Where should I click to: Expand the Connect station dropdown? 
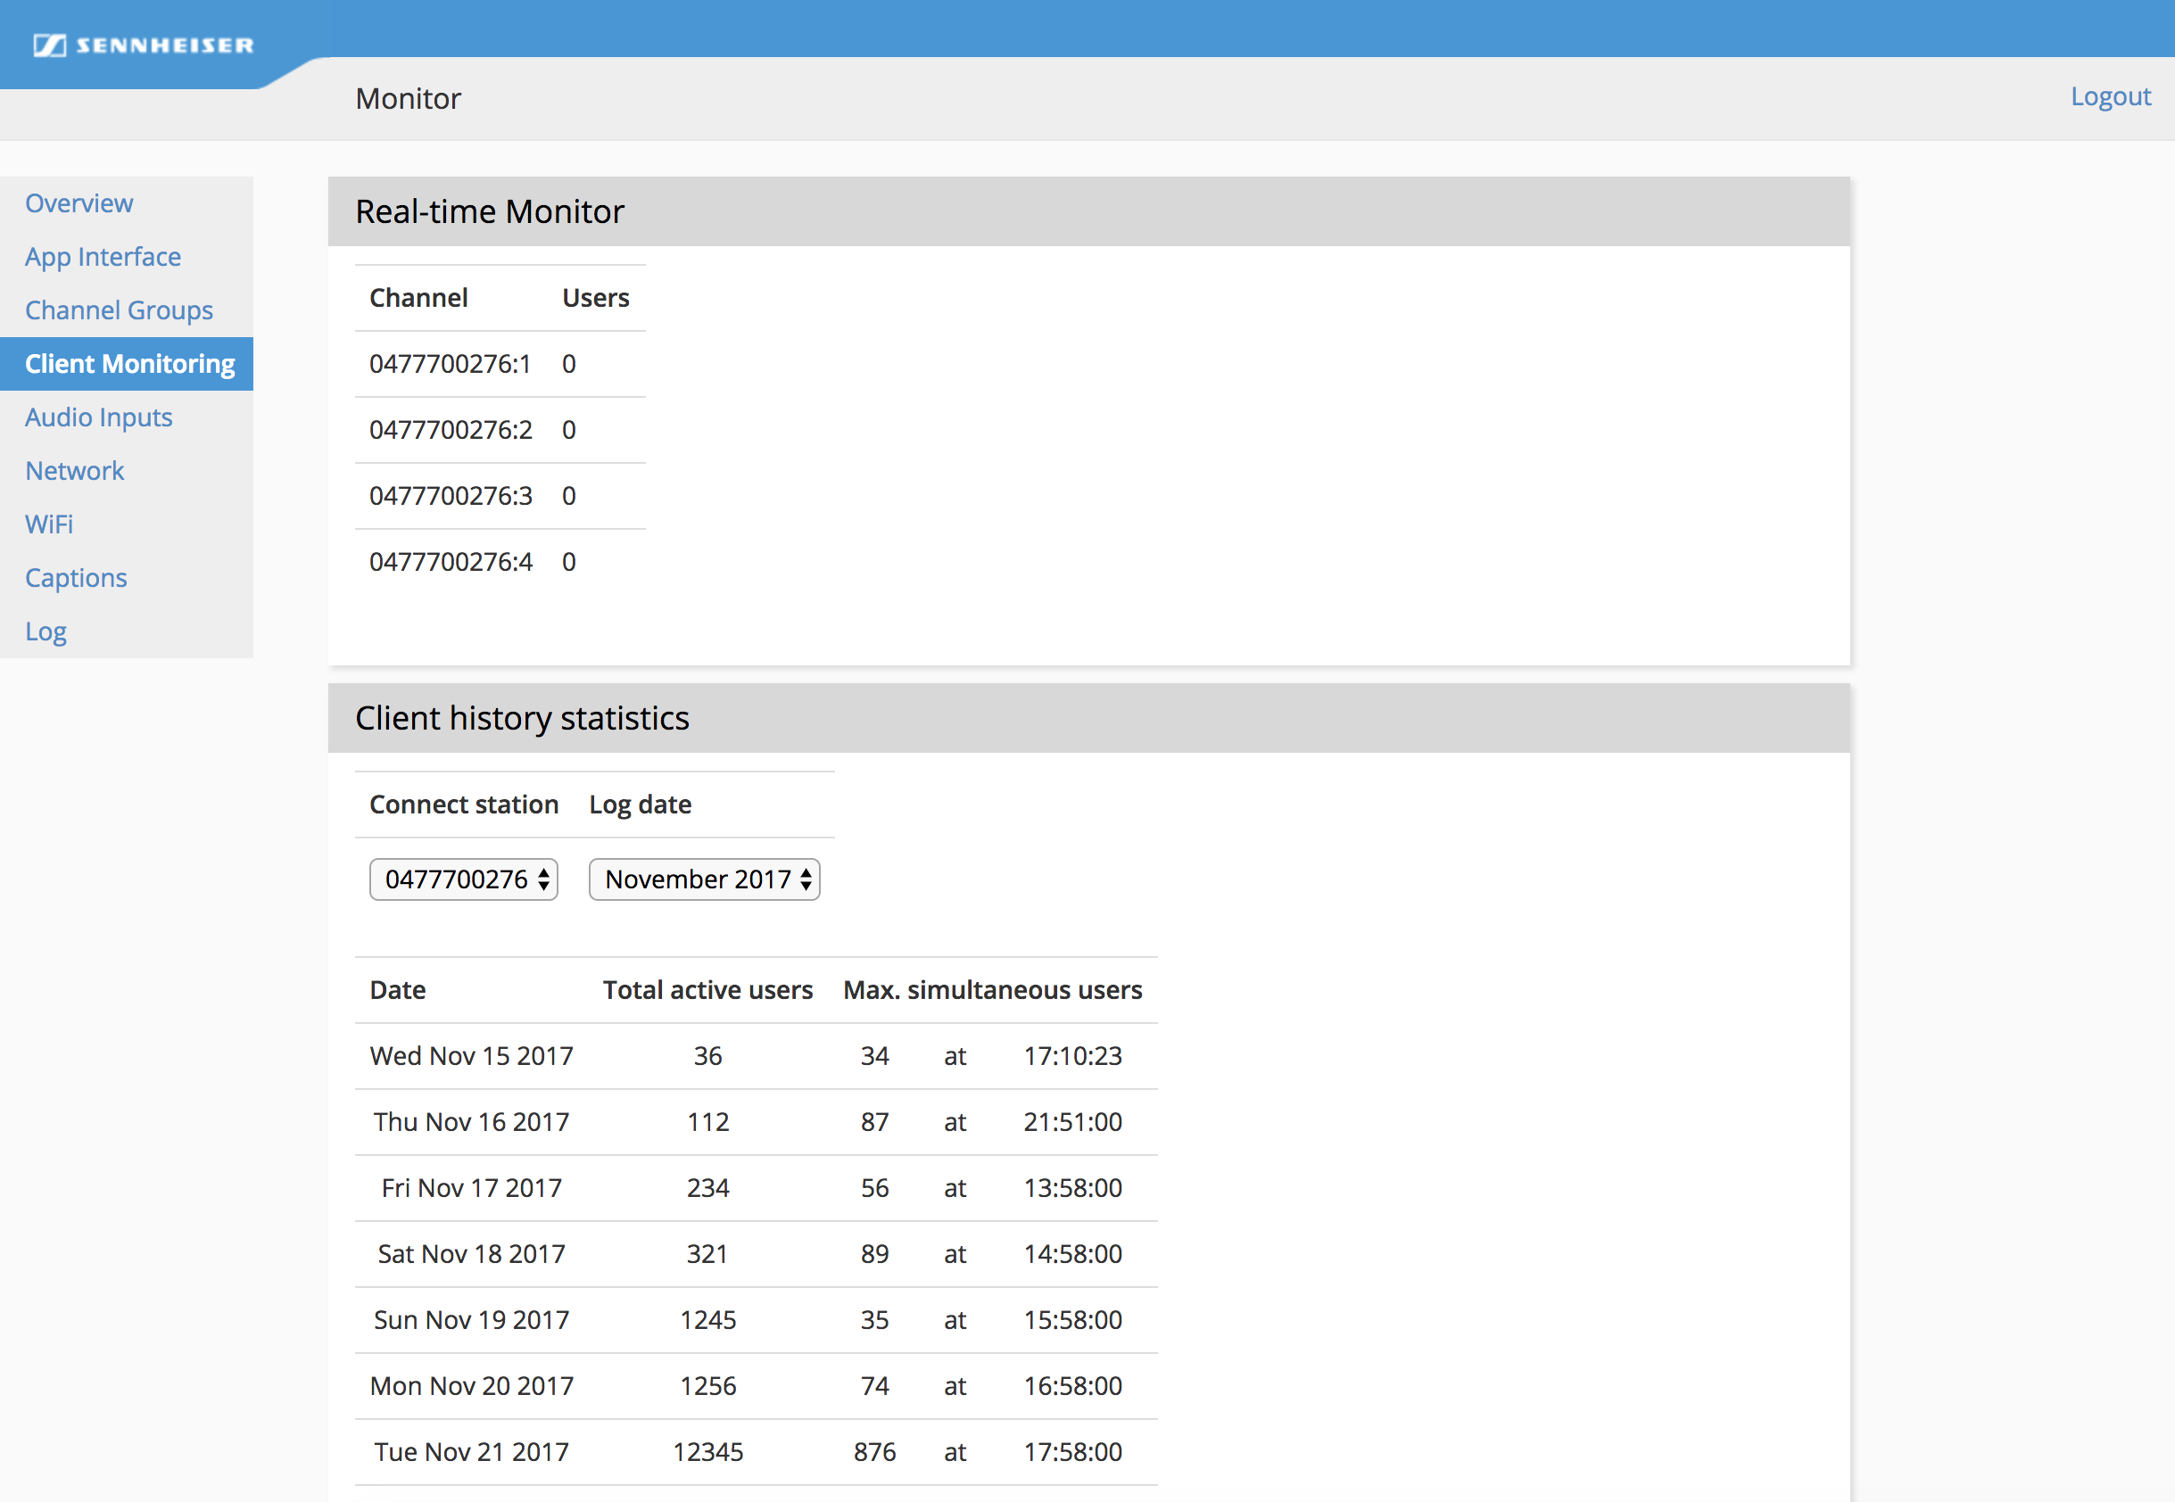(463, 879)
